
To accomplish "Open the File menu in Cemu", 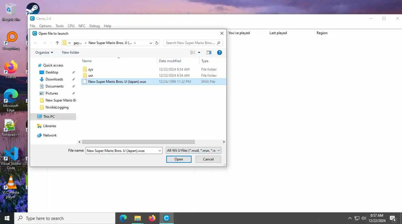I will [x=32, y=26].
